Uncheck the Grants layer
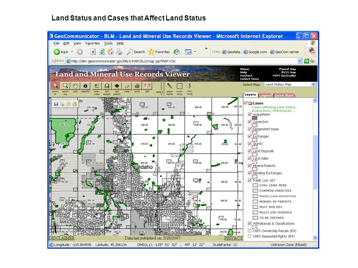The image size is (358, 268). click(x=250, y=143)
